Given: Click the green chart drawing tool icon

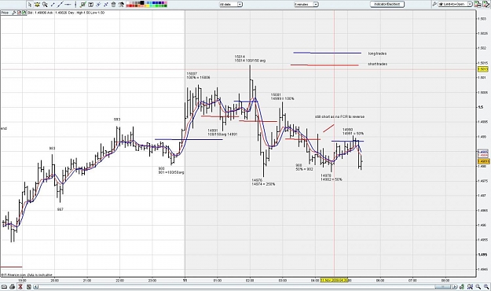Looking at the screenshot, I should [83, 5].
